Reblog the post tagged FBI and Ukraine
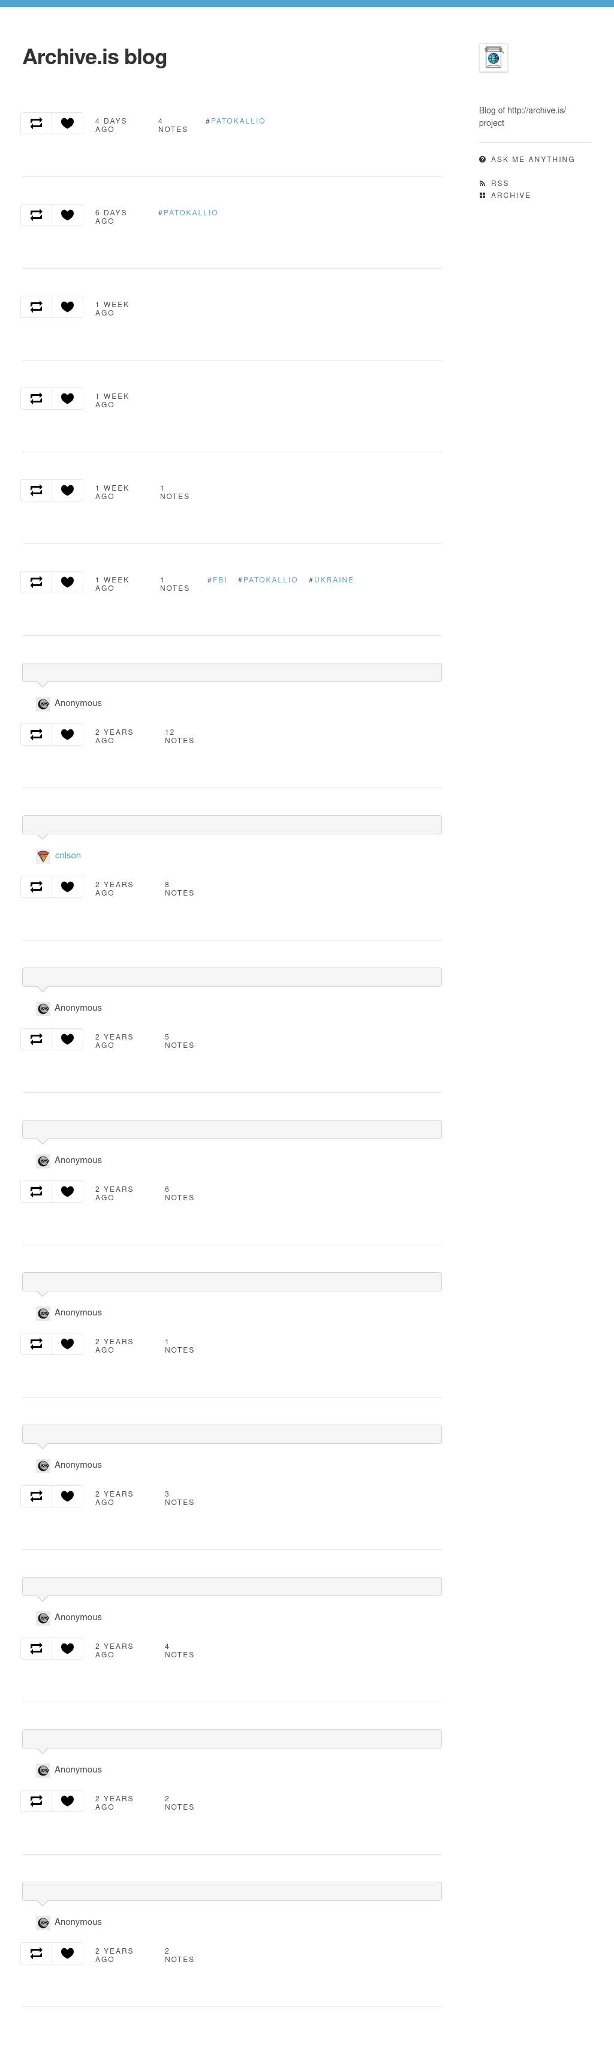 [x=36, y=582]
